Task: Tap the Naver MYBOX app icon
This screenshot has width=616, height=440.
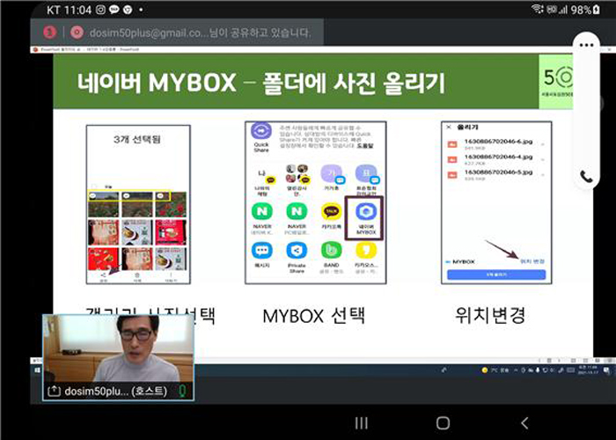Action: [363, 211]
